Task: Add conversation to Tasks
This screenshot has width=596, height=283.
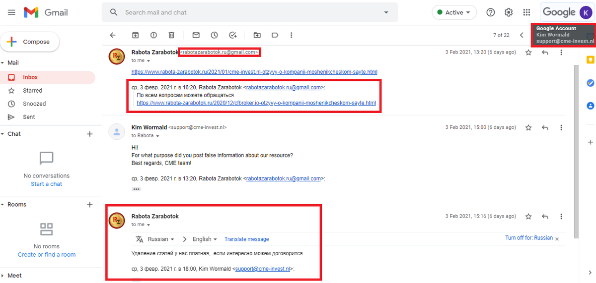Action: (x=232, y=35)
